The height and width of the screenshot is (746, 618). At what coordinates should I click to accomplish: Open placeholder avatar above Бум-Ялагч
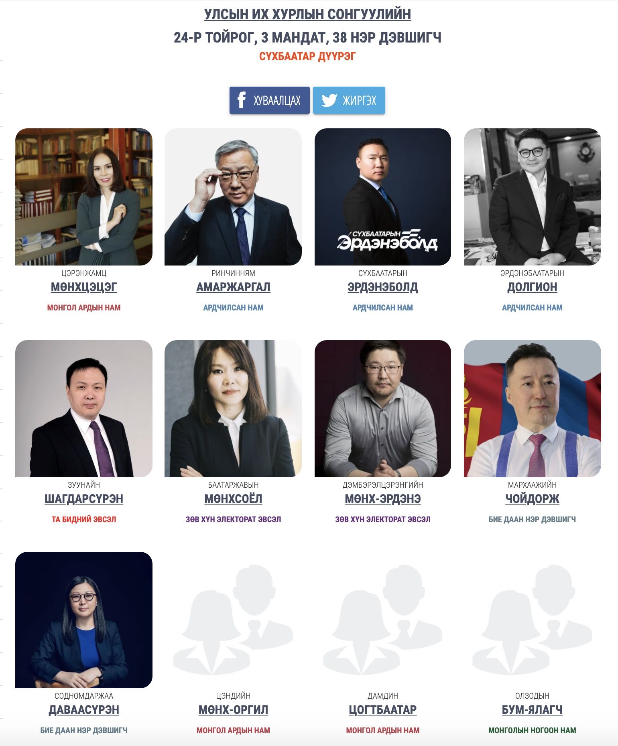tap(533, 620)
